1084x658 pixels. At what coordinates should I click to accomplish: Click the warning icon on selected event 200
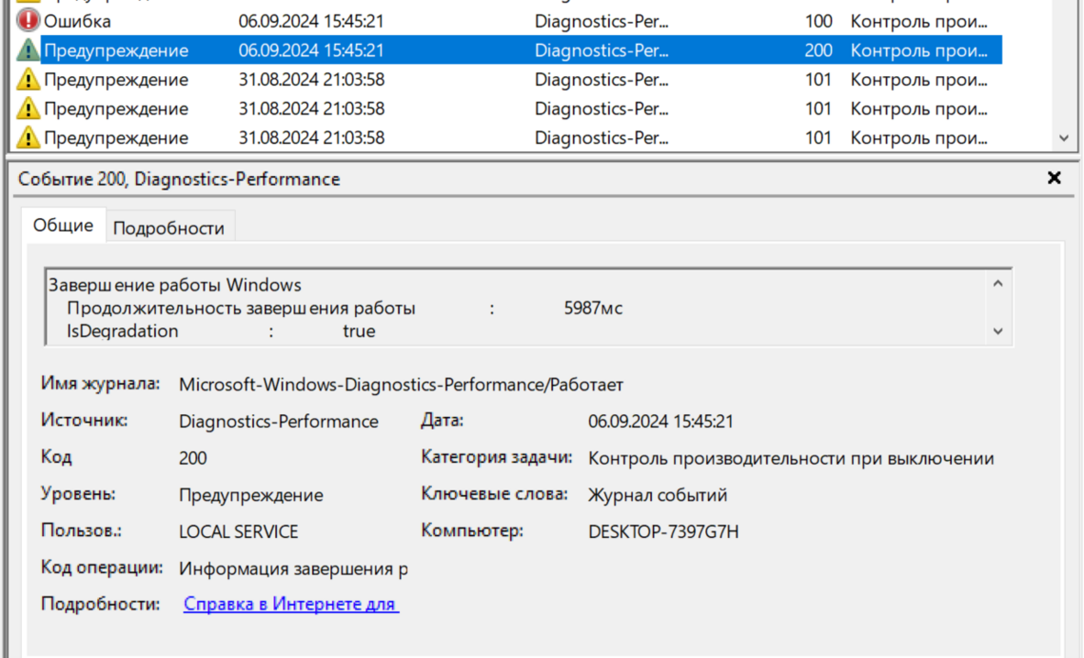pos(28,50)
